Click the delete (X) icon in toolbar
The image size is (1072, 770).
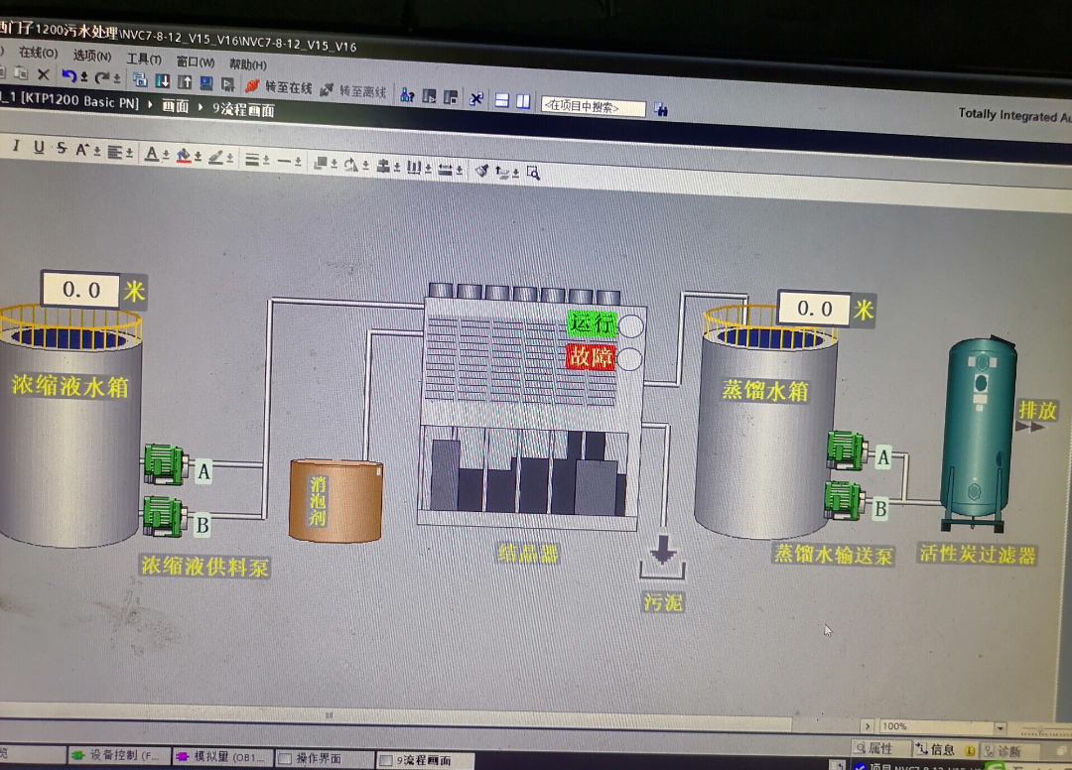(x=43, y=74)
